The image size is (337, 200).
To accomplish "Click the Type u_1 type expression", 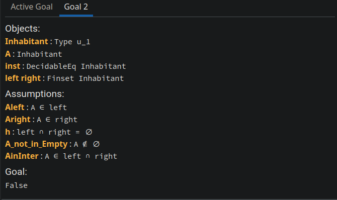I will (72, 42).
